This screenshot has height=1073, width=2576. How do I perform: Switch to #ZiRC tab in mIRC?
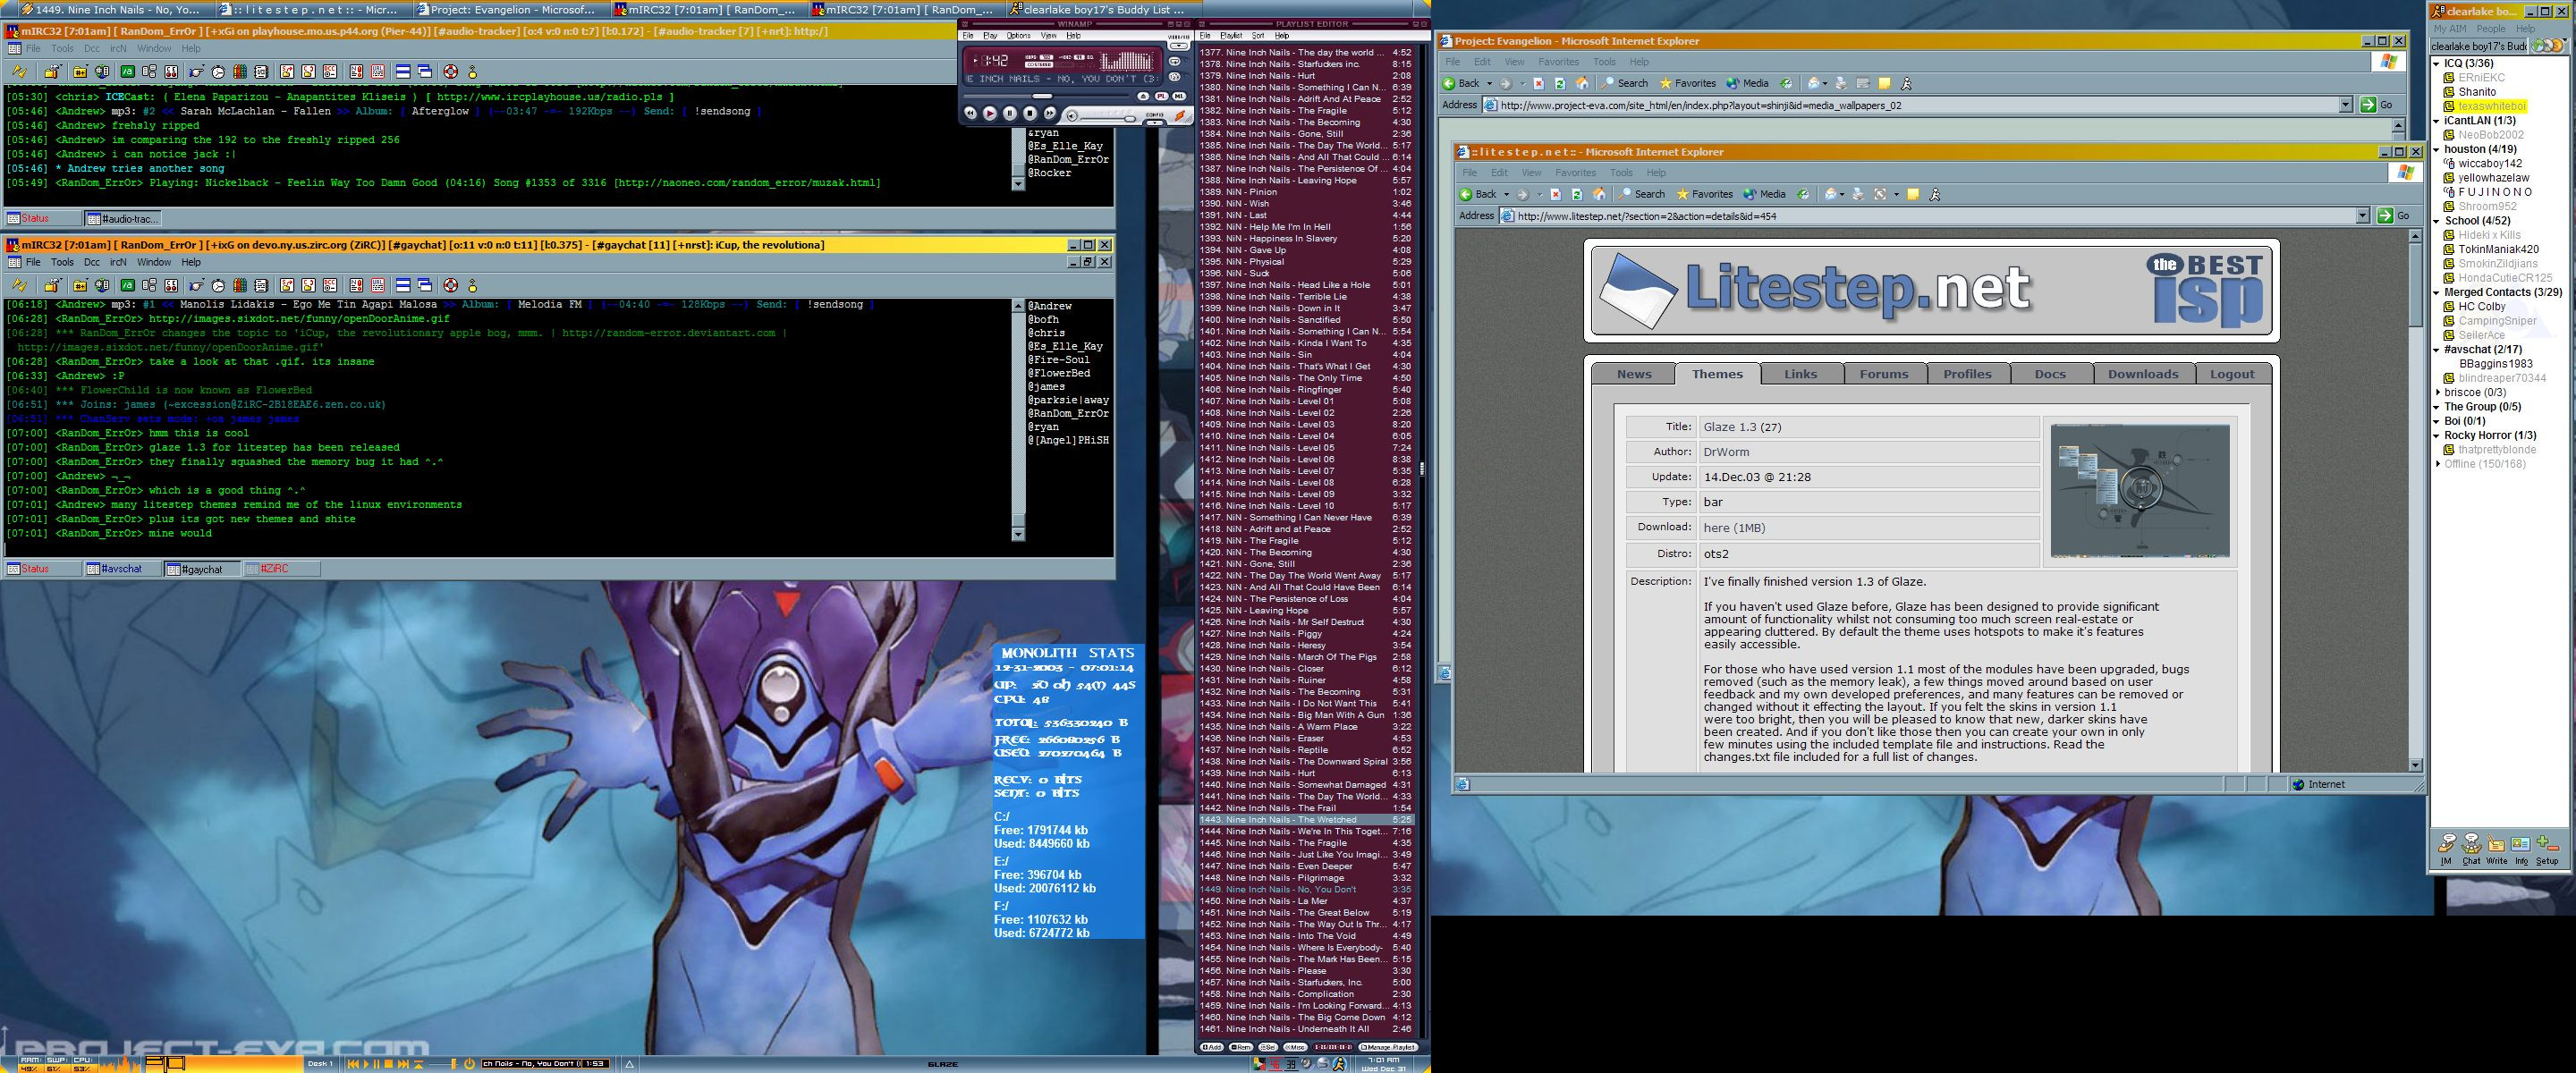pyautogui.click(x=281, y=569)
